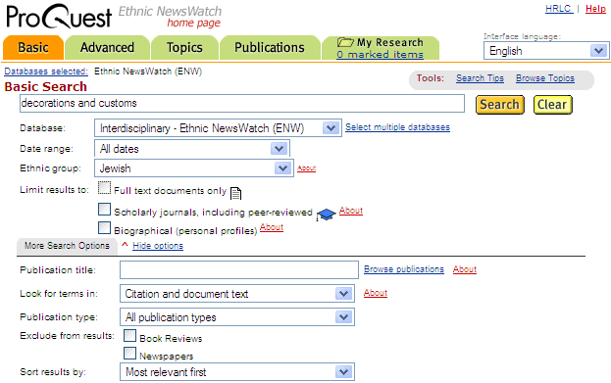The width and height of the screenshot is (611, 383).
Task: Click the Publication title input field
Action: click(x=239, y=269)
